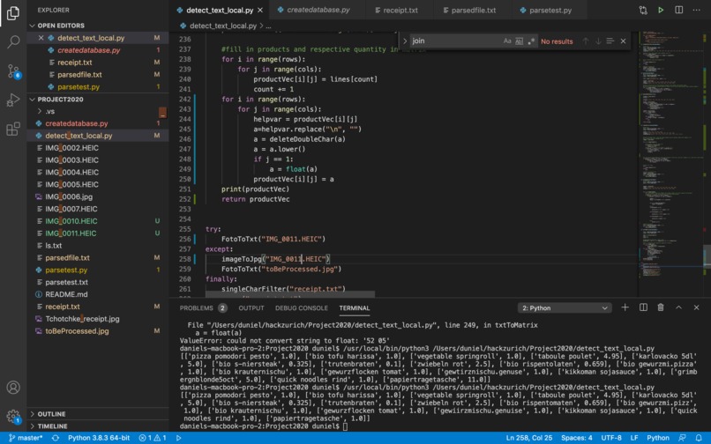Open the Accounts menu icon
The image size is (711, 444).
point(13,388)
